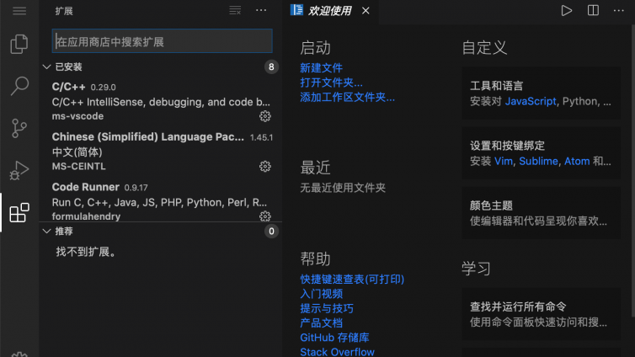Open the 快捷键速查表(可打印) link
The height and width of the screenshot is (357, 635).
click(352, 280)
